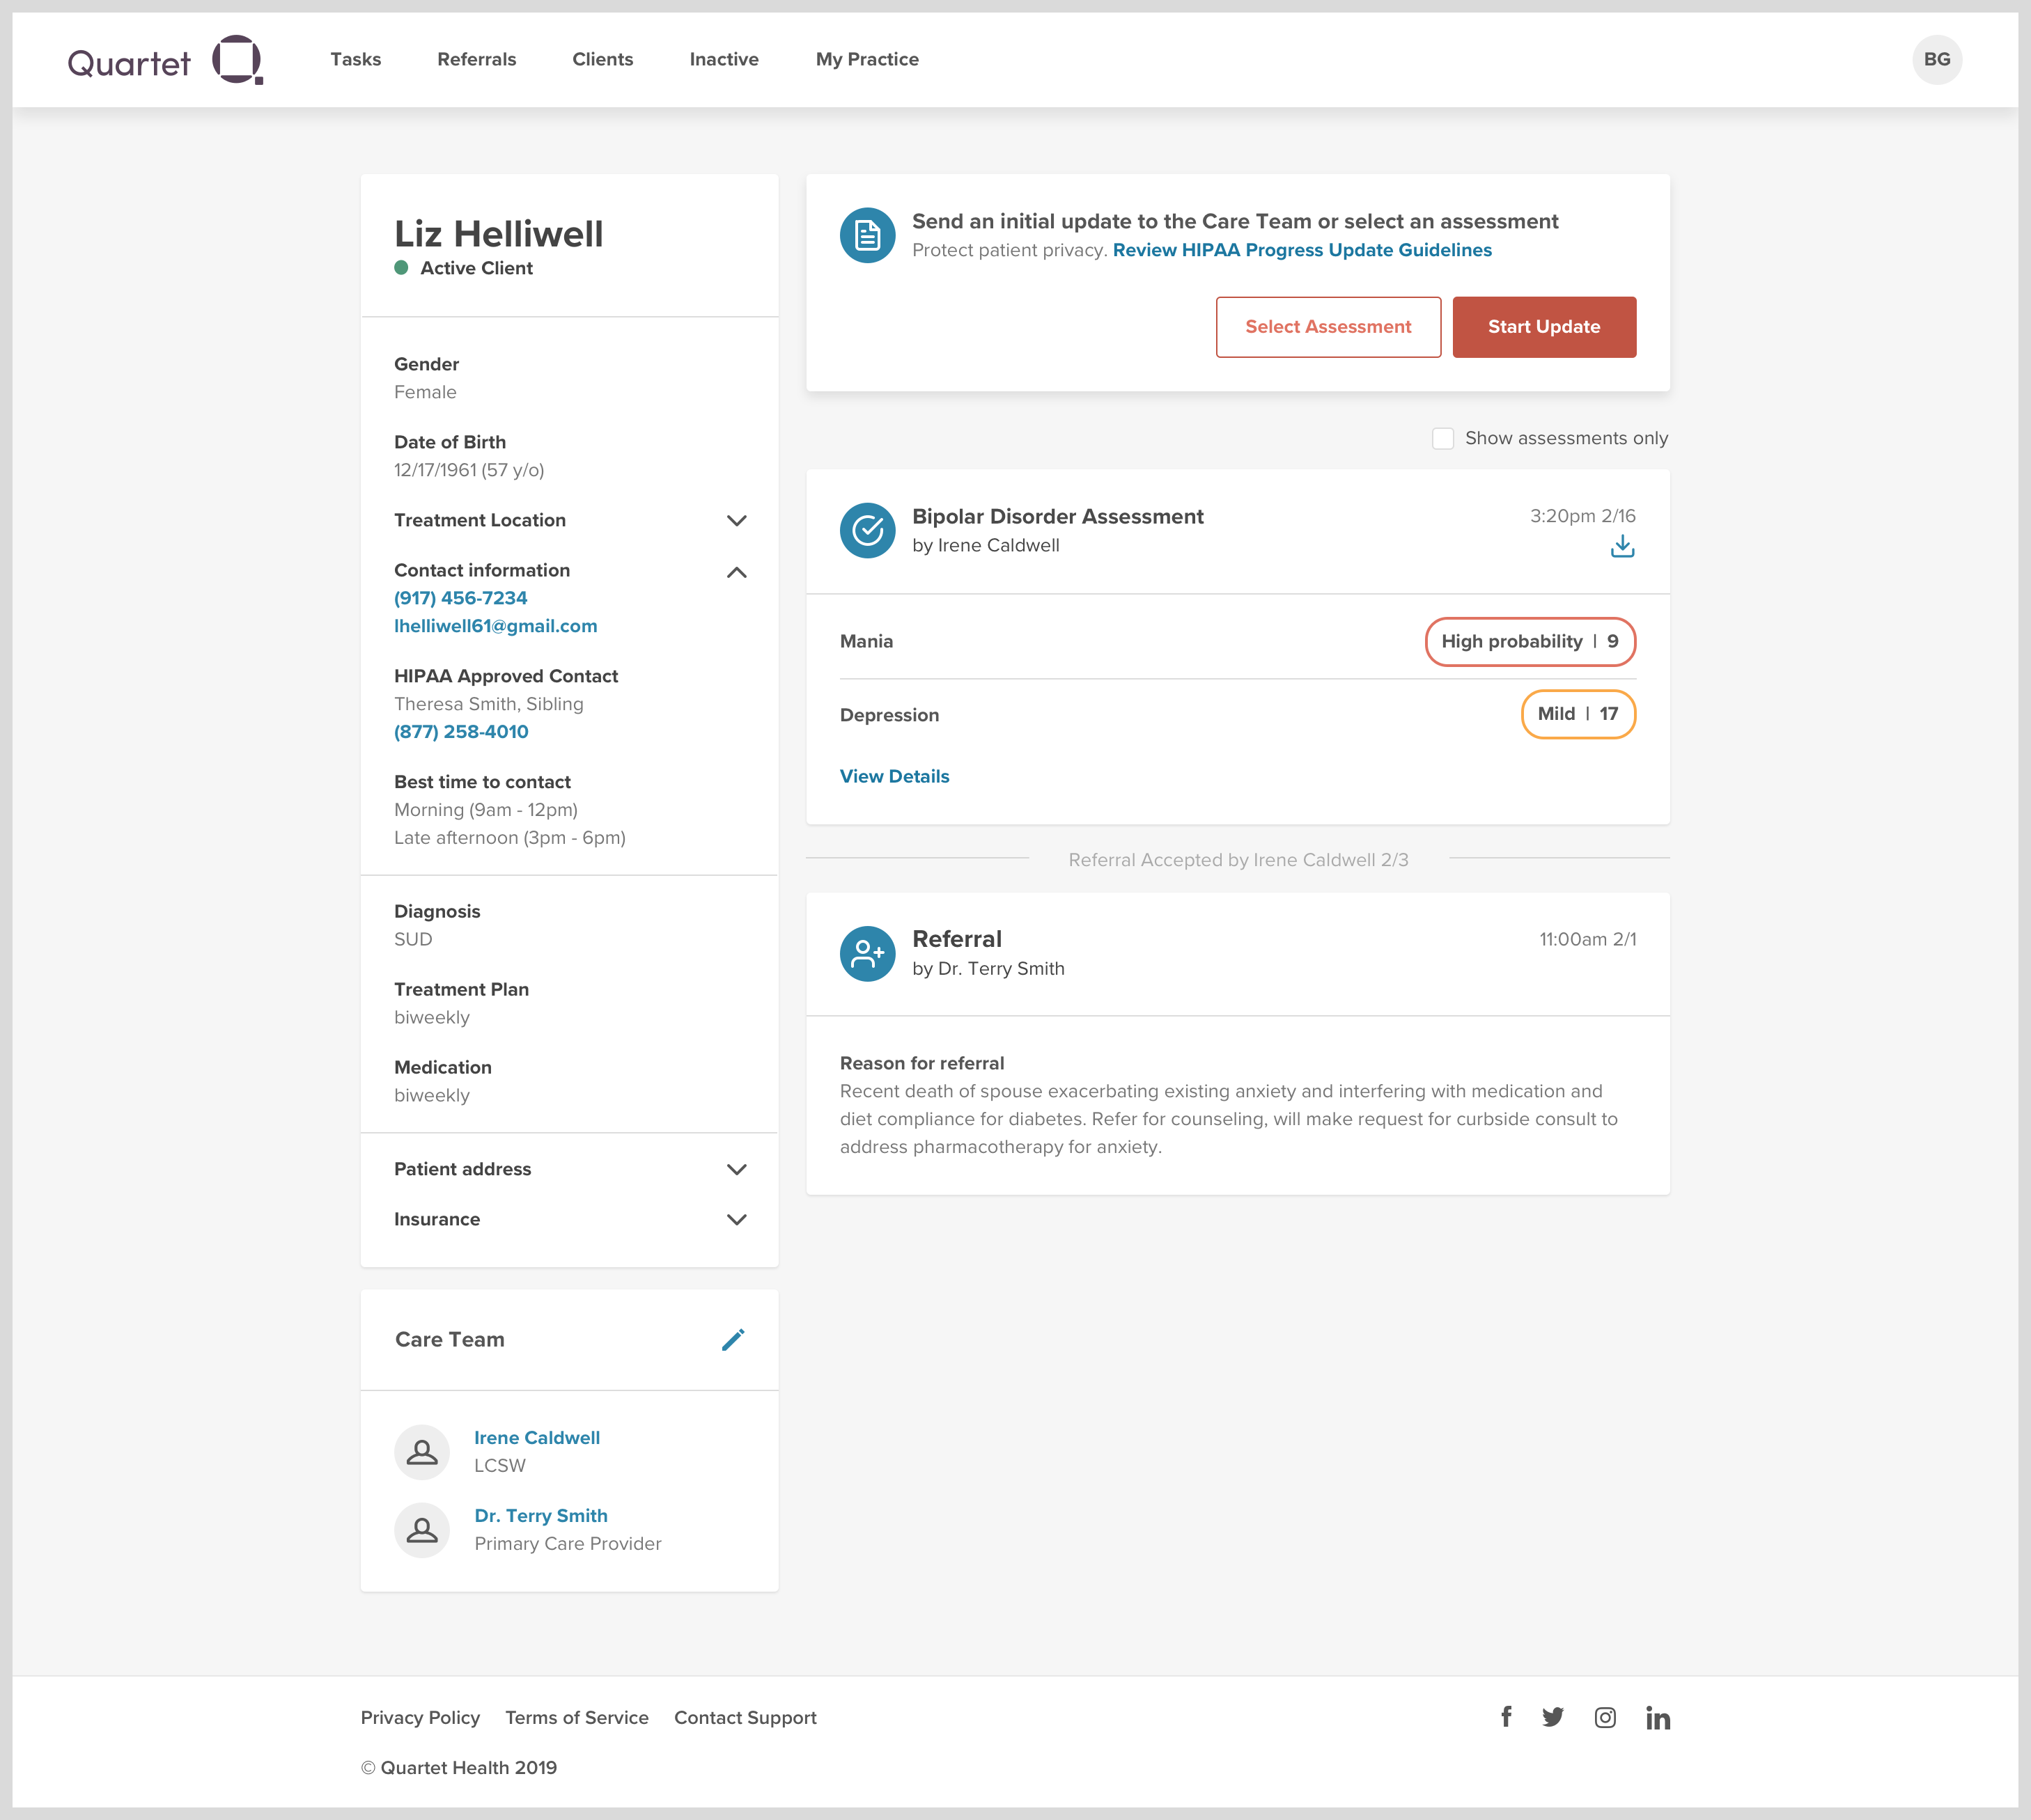Open the LinkedIn icon in footer
The width and height of the screenshot is (2031, 1820).
(1658, 1717)
